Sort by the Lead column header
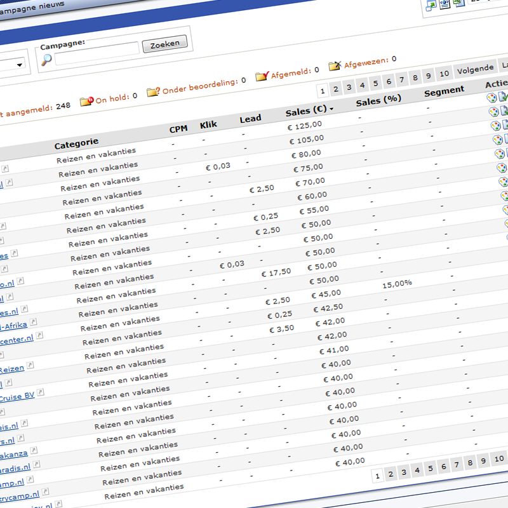508x508 pixels. pos(250,119)
